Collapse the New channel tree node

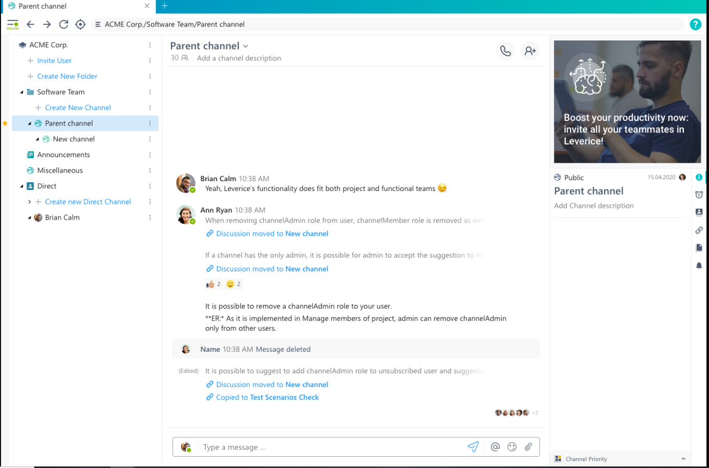37,139
